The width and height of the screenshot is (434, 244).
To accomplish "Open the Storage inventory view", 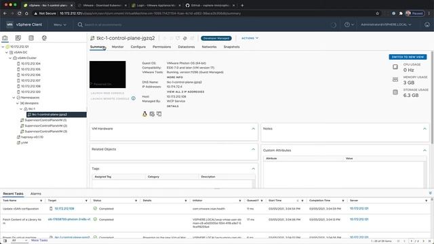I will pyautogui.click(x=31, y=38).
